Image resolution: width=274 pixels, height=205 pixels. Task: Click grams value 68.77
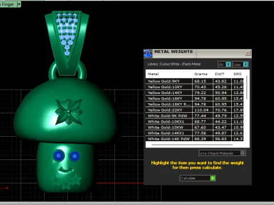(x=200, y=121)
